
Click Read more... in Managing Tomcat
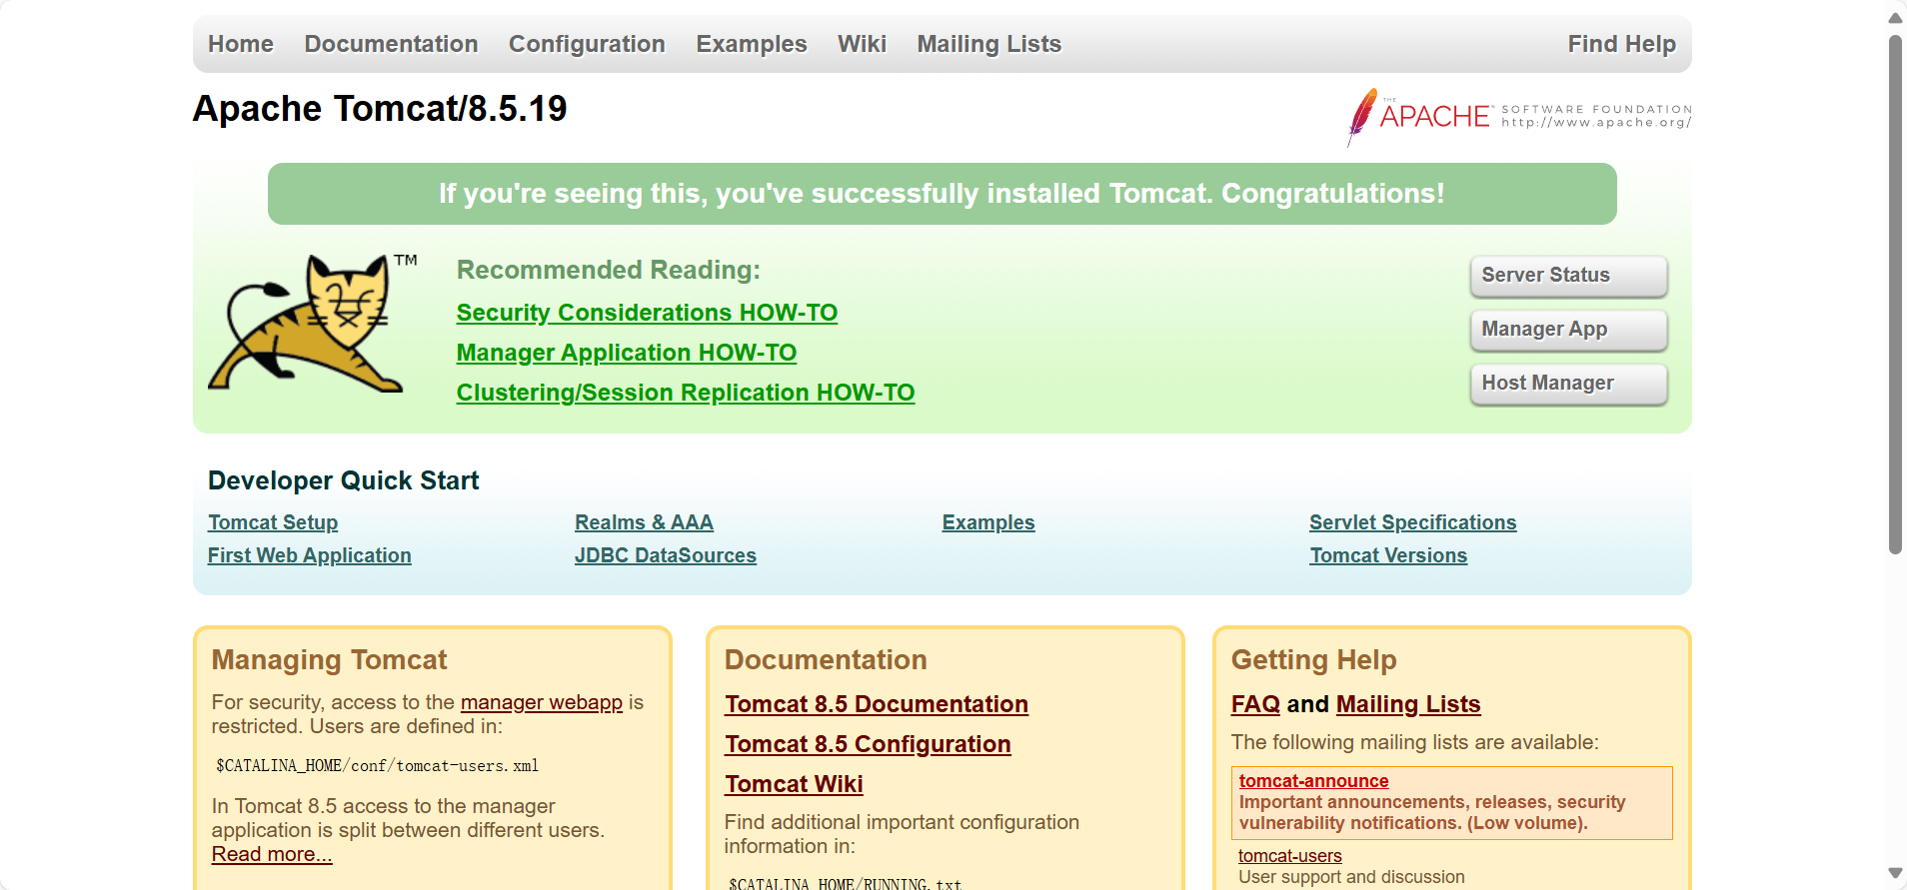(x=272, y=854)
